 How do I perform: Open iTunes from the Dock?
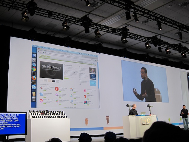click(x=34, y=87)
